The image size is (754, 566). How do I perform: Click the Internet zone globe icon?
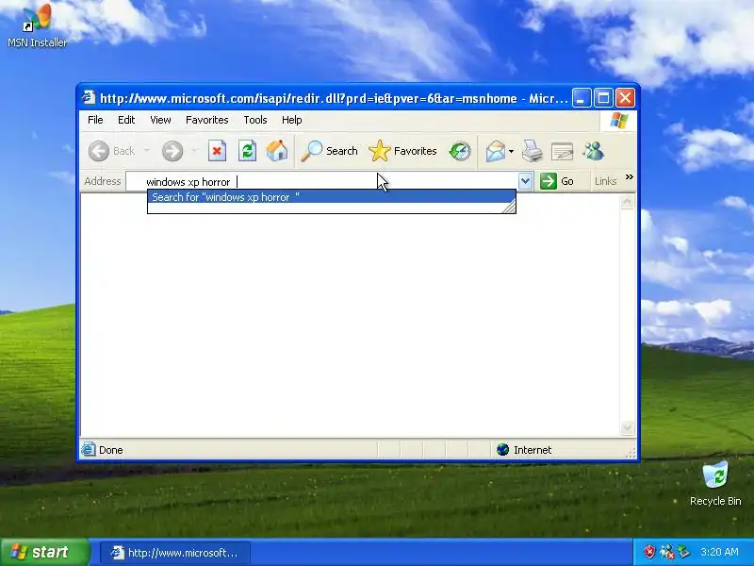point(502,450)
